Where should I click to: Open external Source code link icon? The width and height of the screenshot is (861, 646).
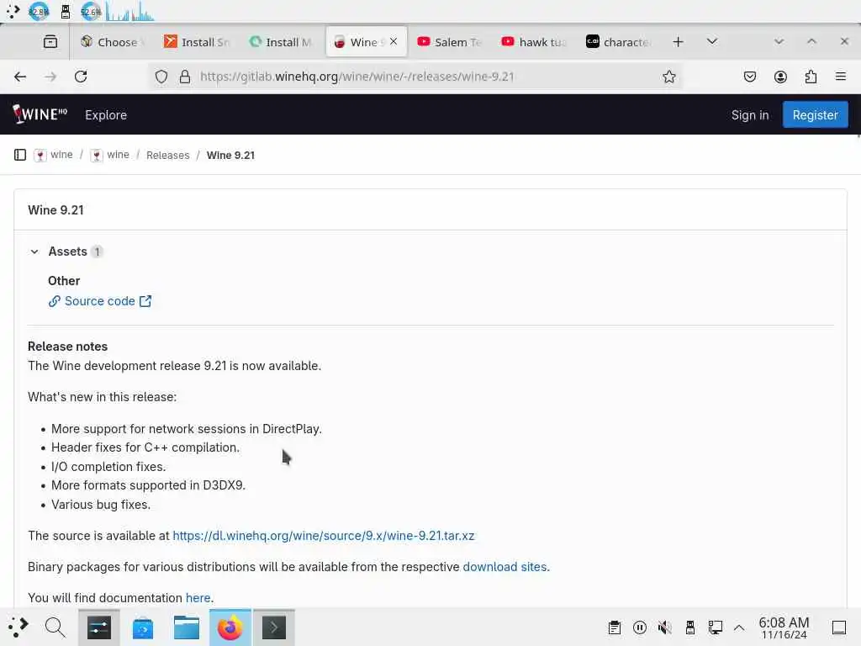coord(145,301)
